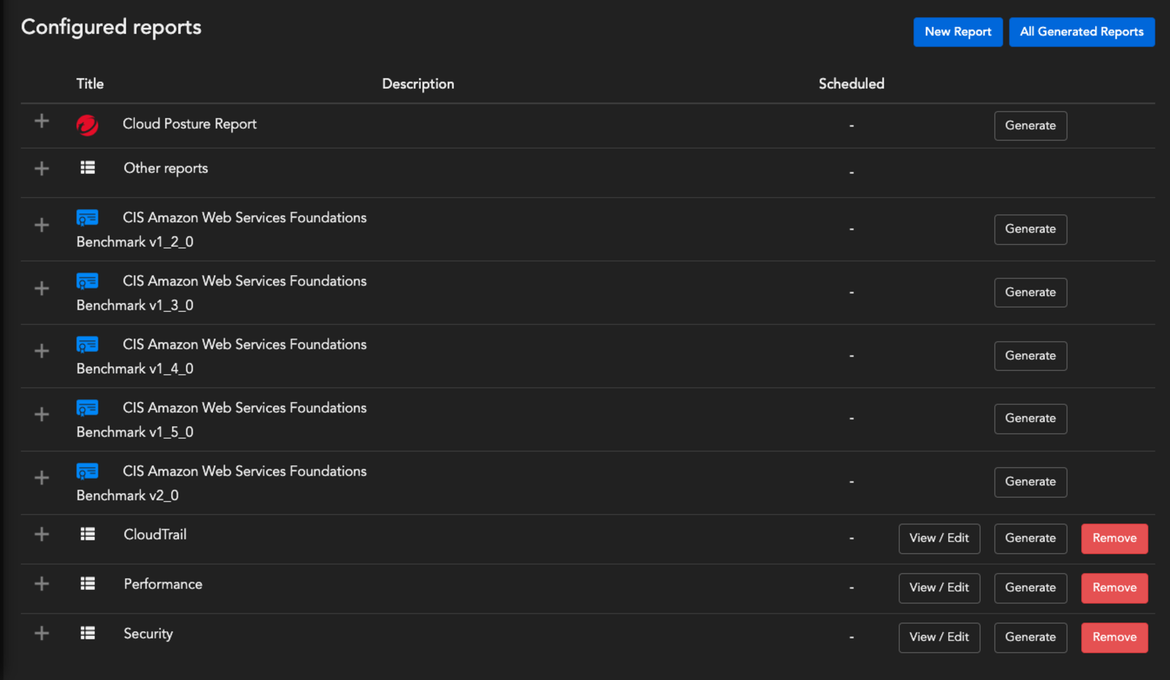Remove the Performance report
The width and height of the screenshot is (1170, 680).
pyautogui.click(x=1114, y=587)
